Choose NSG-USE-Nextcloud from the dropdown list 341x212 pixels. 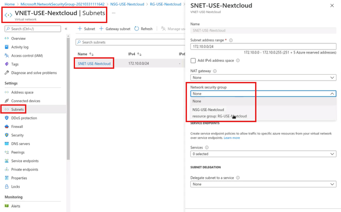point(263,113)
